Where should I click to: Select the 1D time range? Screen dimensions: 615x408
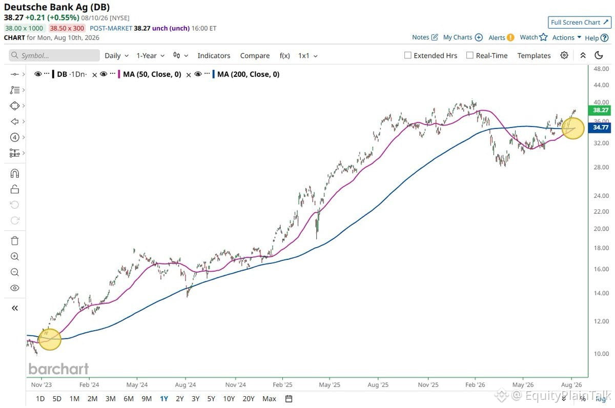coord(39,399)
